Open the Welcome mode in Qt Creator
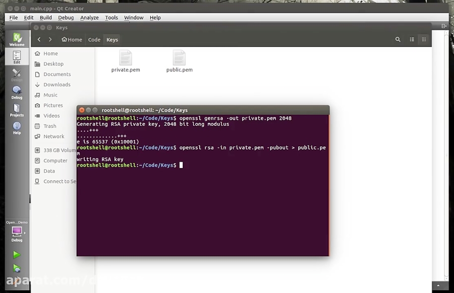The height and width of the screenshot is (293, 454). click(x=17, y=39)
